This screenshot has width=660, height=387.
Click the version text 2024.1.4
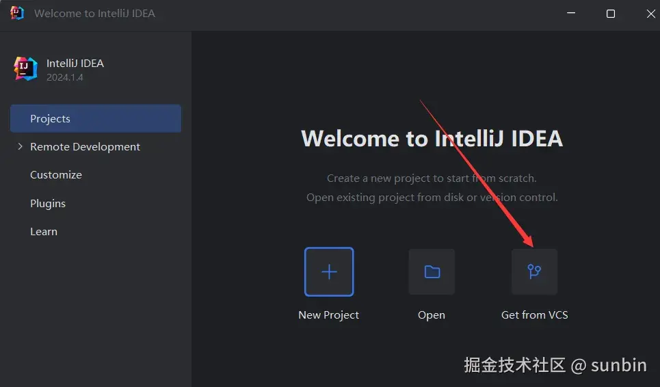point(65,77)
